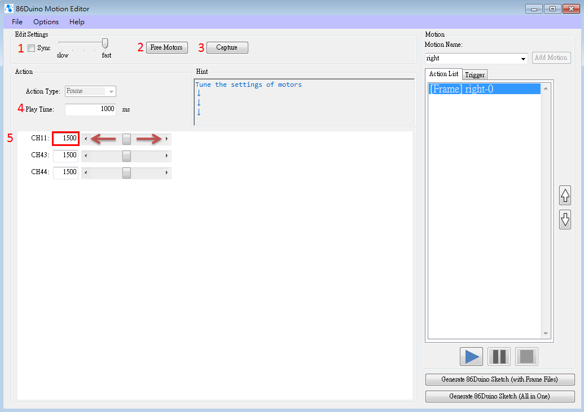Switch to the Trigger tab
The width and height of the screenshot is (584, 412).
(x=475, y=75)
